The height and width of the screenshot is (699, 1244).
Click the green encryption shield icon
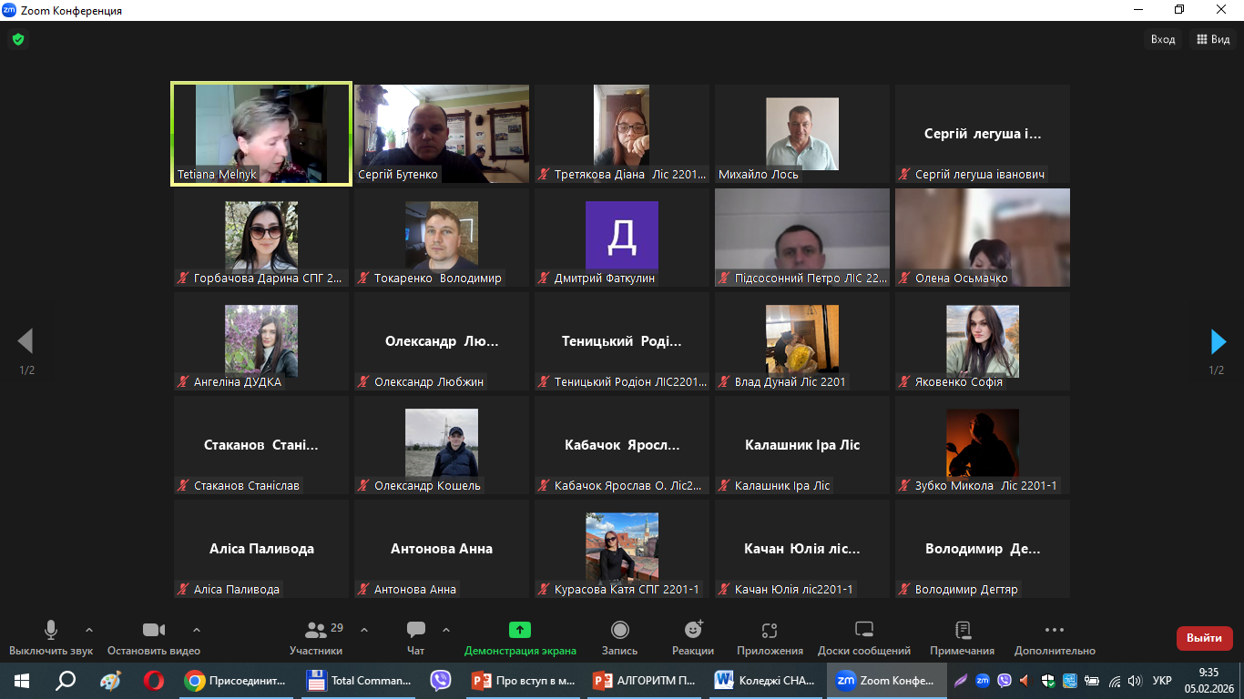(x=17, y=39)
